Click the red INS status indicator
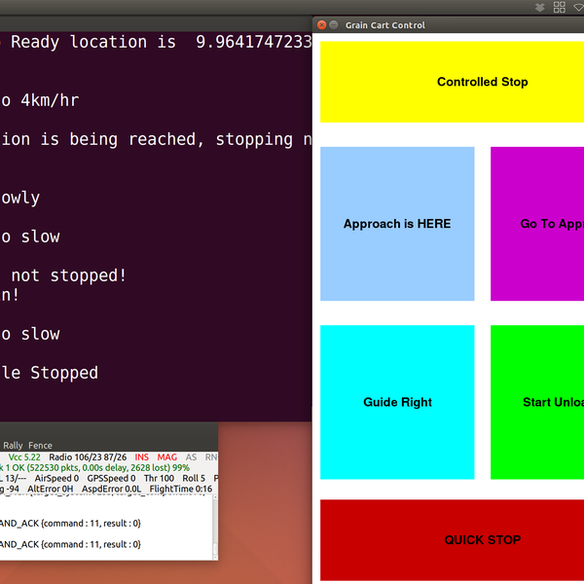The height and width of the screenshot is (584, 584). [x=142, y=456]
